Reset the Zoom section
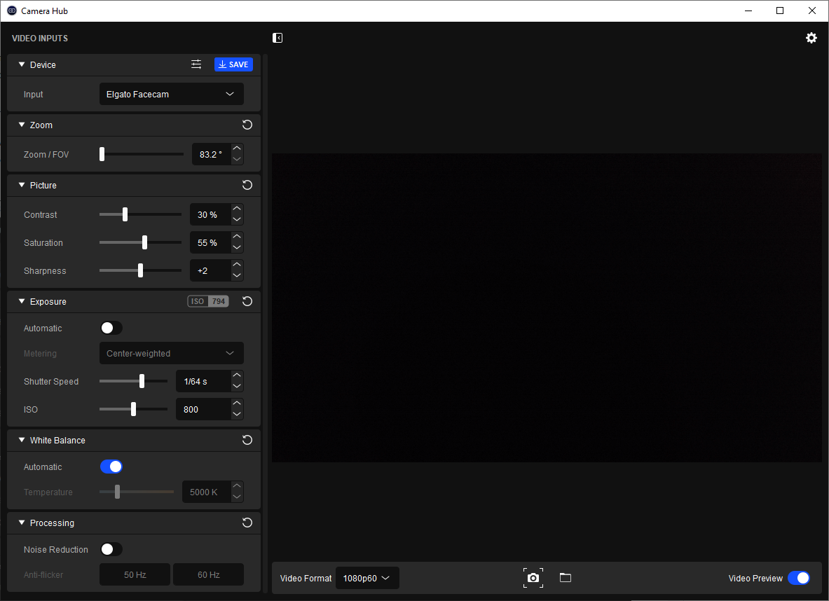 [247, 125]
